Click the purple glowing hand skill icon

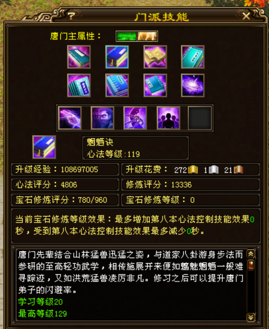70,118
